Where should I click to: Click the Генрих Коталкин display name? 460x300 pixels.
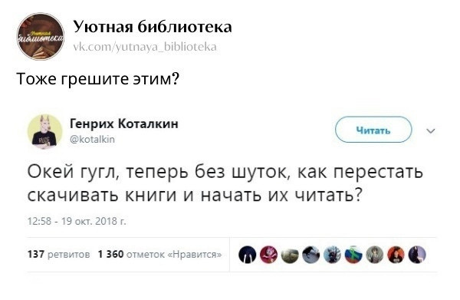pyautogui.click(x=124, y=124)
